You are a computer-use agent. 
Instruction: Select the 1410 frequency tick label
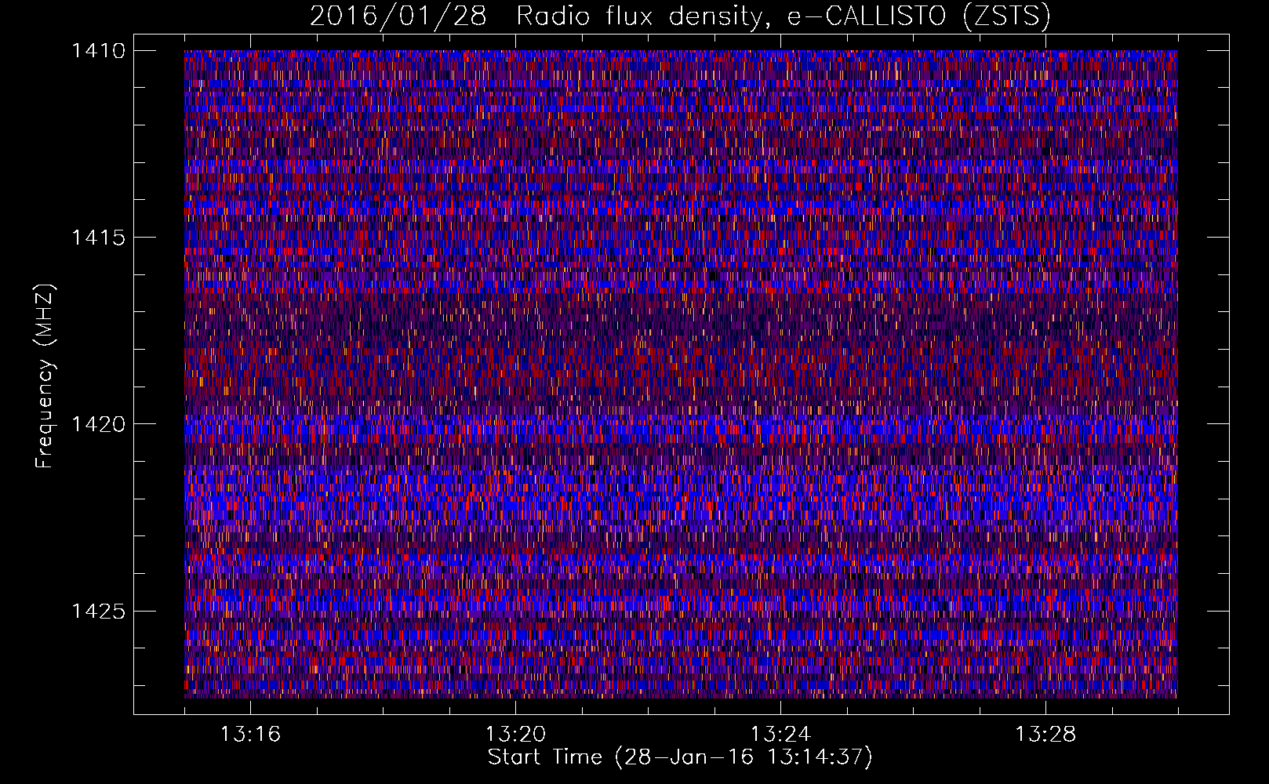[x=98, y=51]
